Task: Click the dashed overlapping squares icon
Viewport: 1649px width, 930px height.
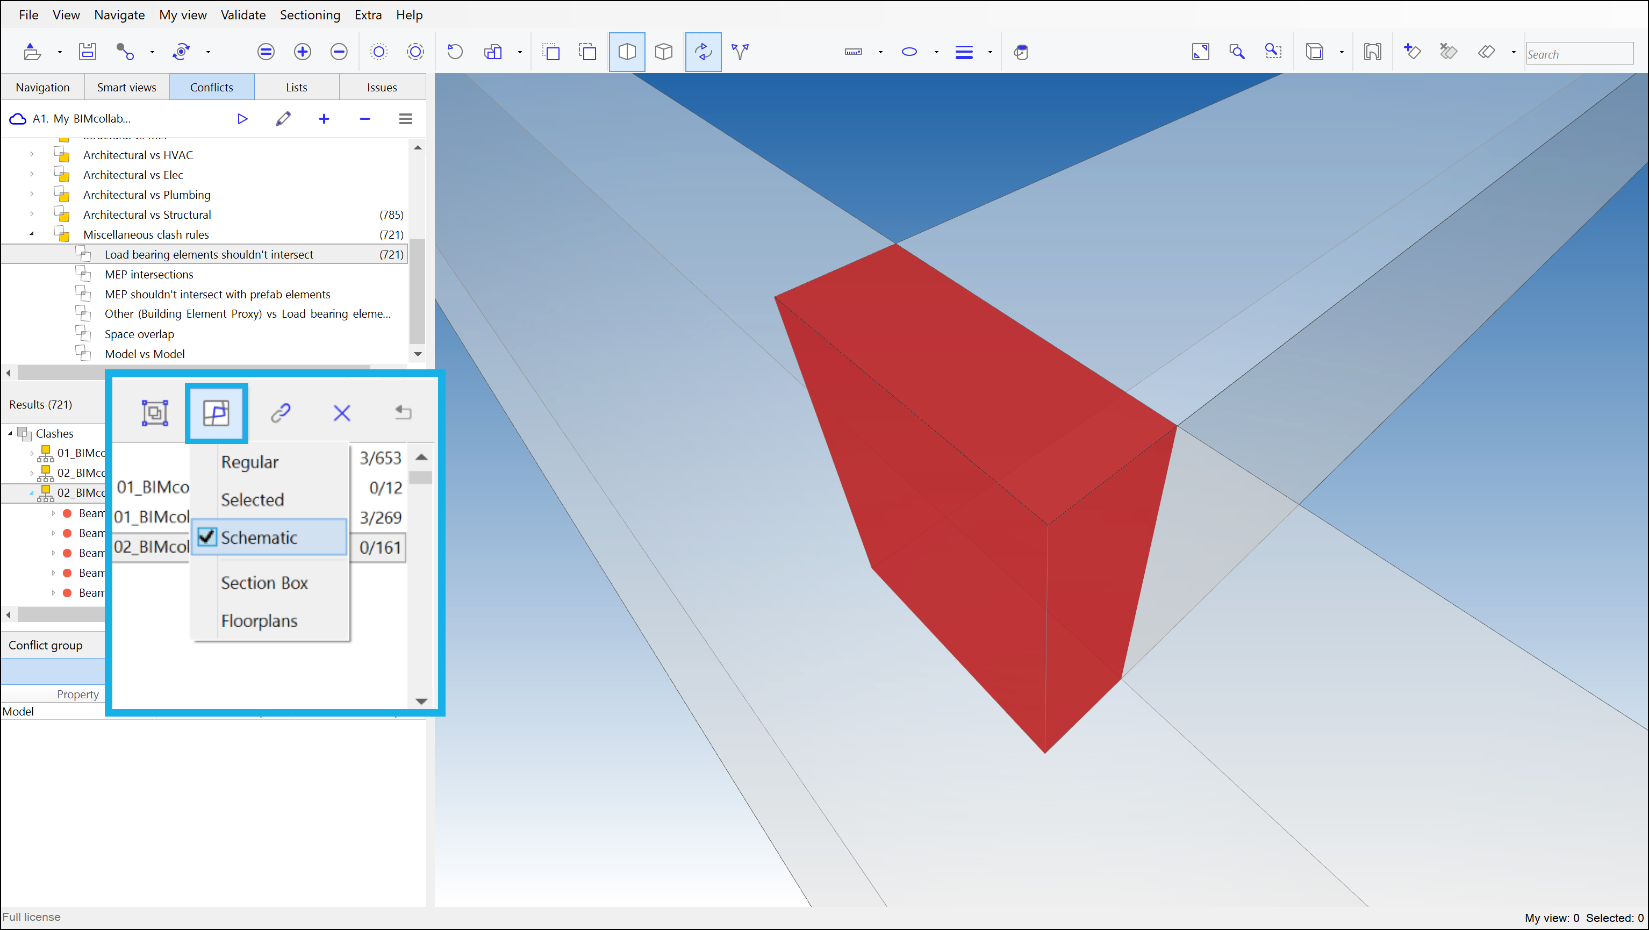Action: [587, 52]
